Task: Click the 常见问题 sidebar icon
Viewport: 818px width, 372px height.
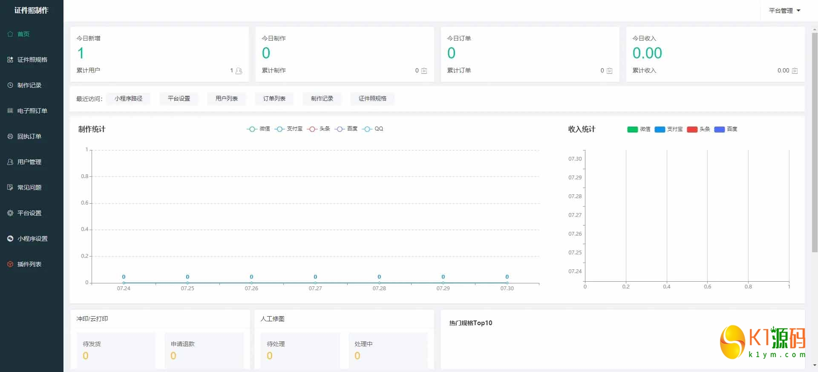Action: click(10, 187)
